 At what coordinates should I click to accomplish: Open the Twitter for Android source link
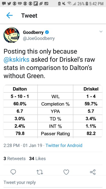64,145
